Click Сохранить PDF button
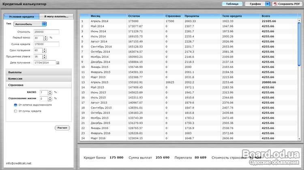This screenshot has height=170, width=304. [287, 4]
